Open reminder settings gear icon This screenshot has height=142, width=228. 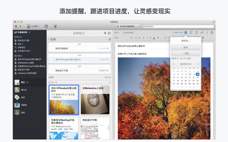tap(109, 39)
